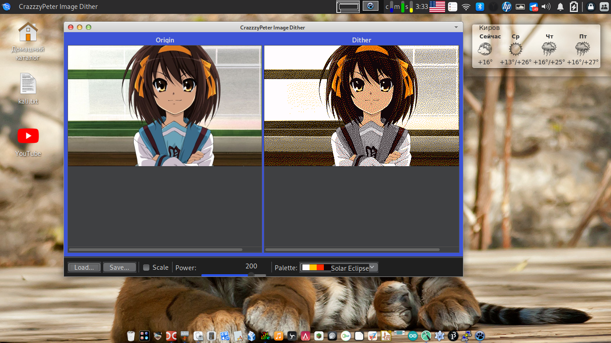Open notifications bell in the top panel

pos(560,6)
